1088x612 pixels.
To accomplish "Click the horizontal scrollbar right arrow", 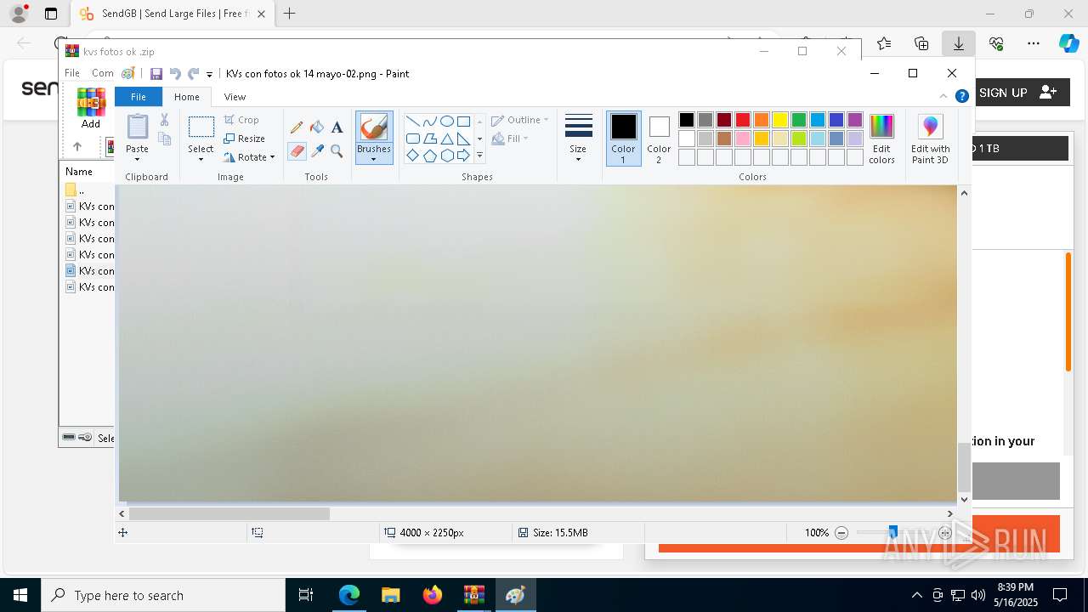I will [950, 513].
